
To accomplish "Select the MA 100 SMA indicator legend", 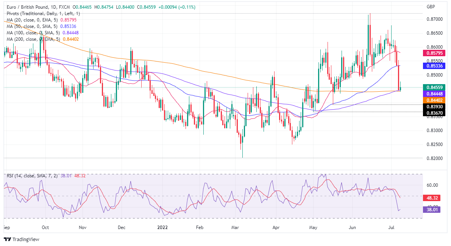I will click(42, 33).
